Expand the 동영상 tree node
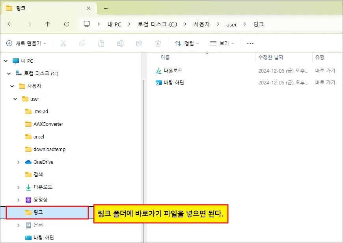This screenshot has width=343, height=243. [19, 200]
